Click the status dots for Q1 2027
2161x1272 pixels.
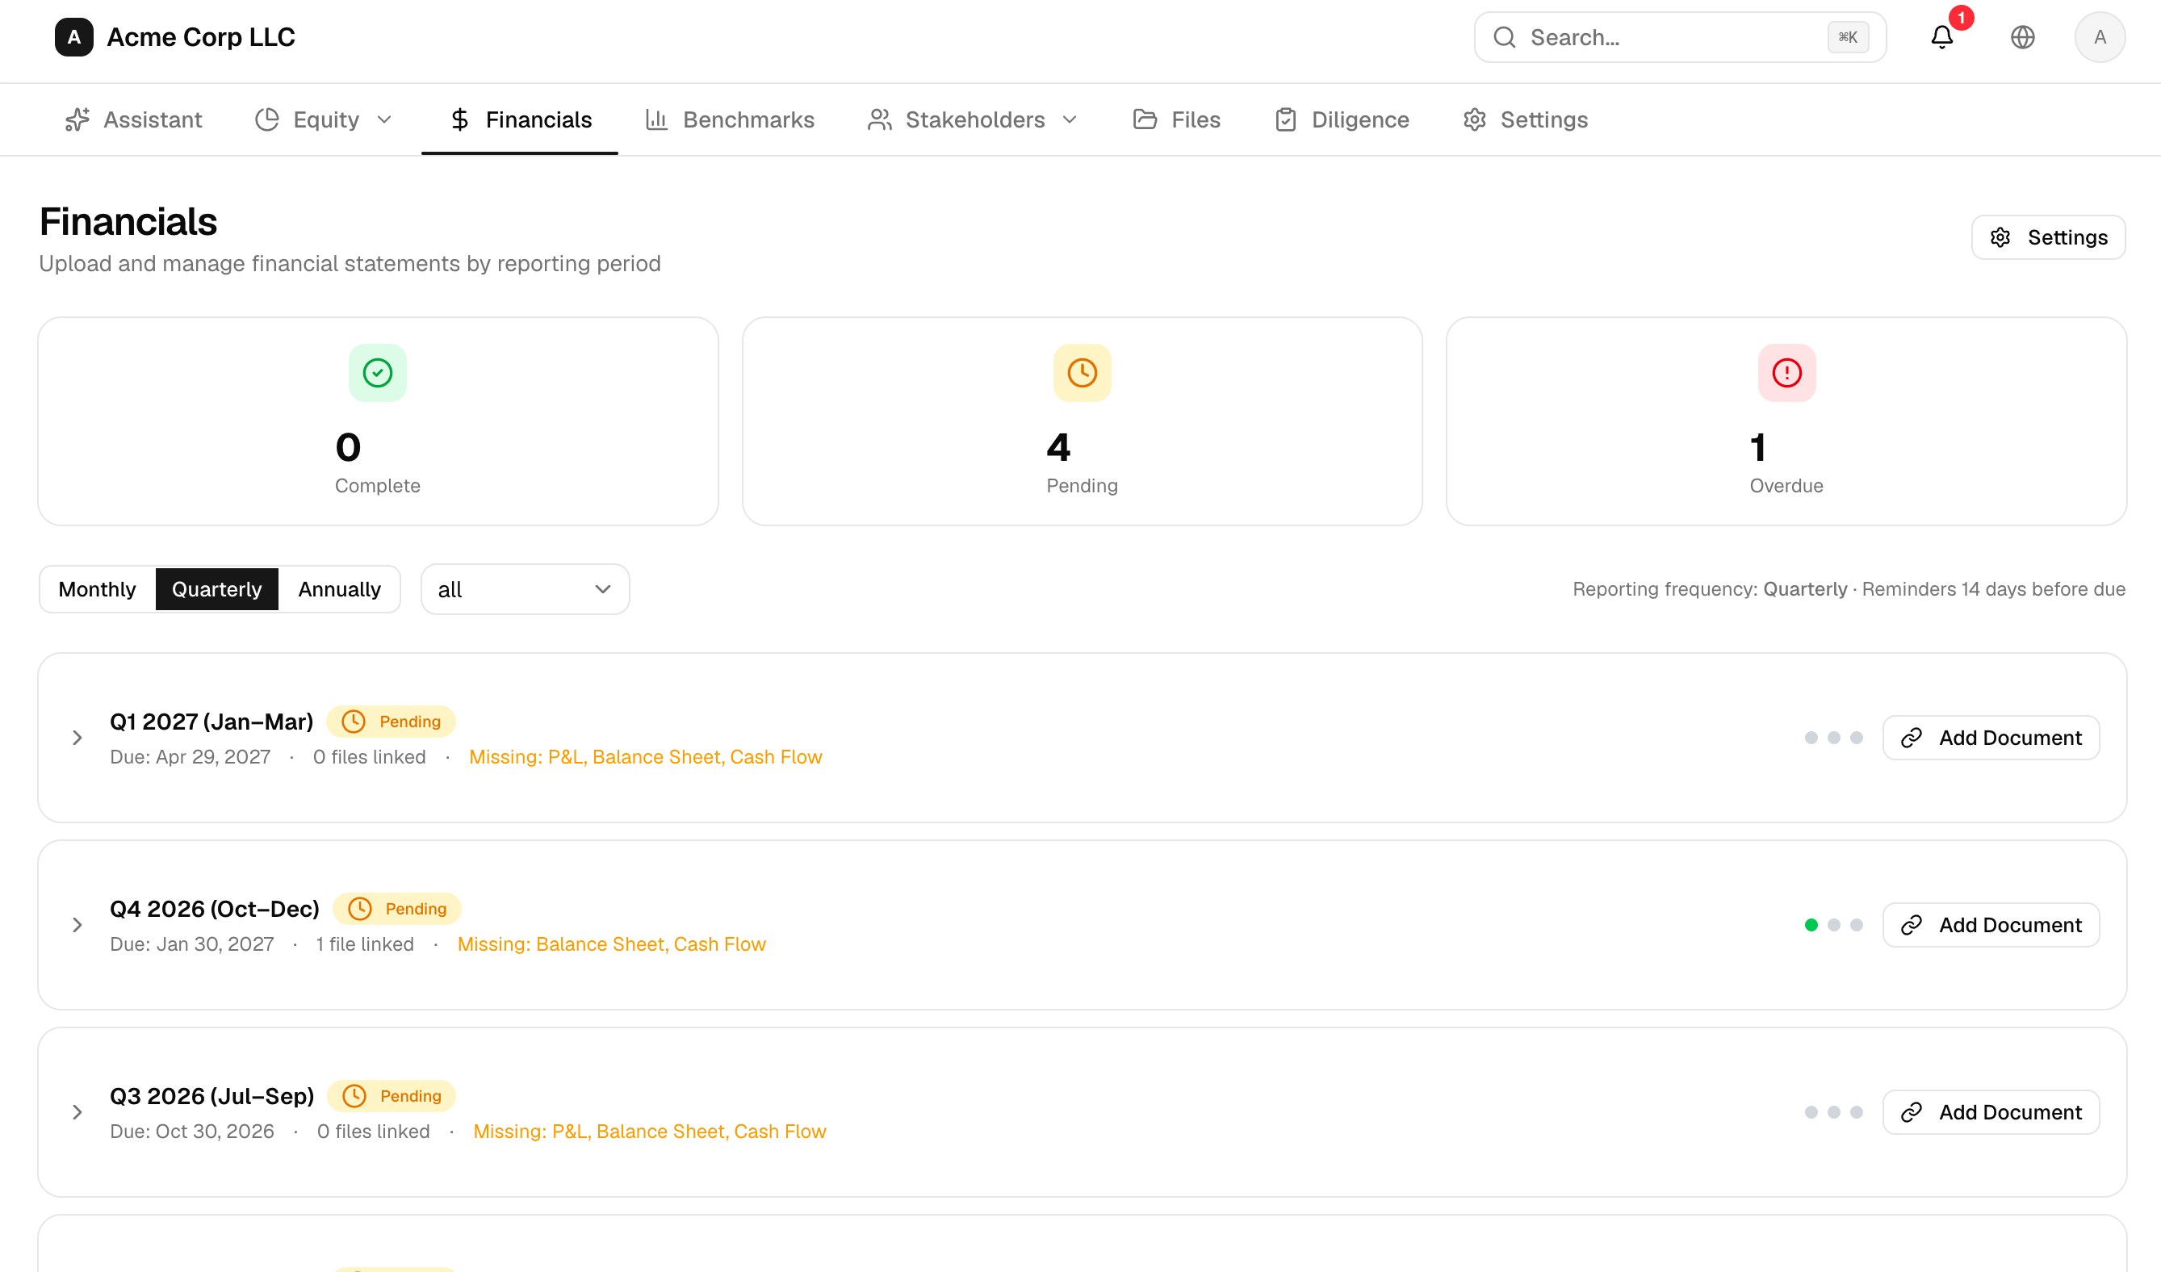click(x=1833, y=738)
